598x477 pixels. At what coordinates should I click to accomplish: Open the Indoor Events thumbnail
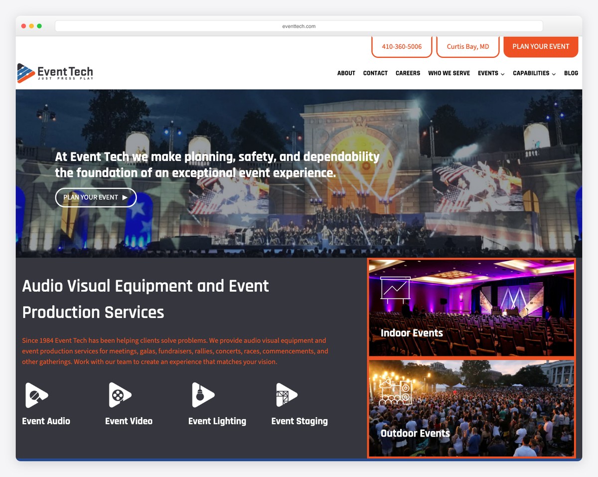pos(471,308)
